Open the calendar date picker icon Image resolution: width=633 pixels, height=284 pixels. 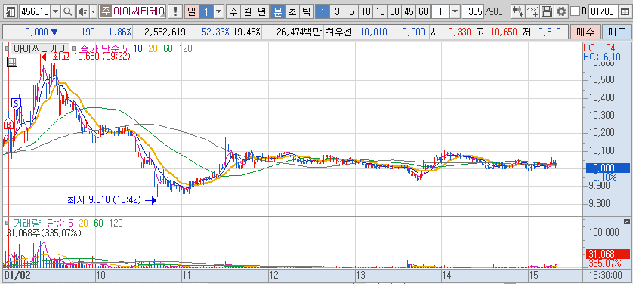tap(624, 11)
